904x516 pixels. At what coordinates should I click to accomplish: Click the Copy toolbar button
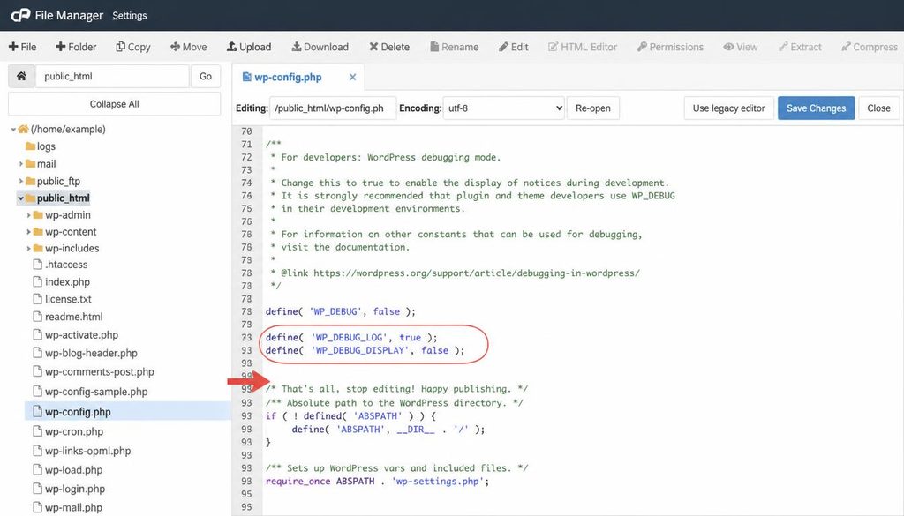133,47
